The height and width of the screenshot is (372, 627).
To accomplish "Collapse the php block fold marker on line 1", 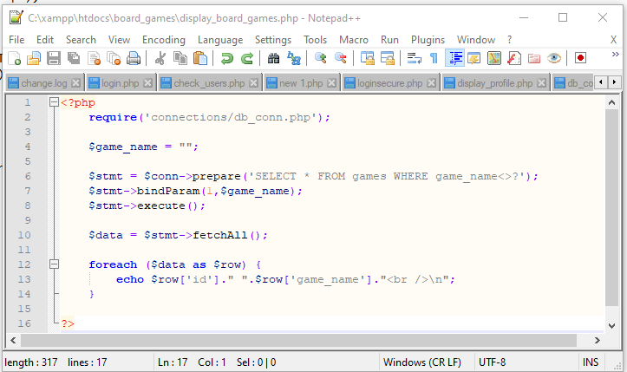I will tap(54, 102).
